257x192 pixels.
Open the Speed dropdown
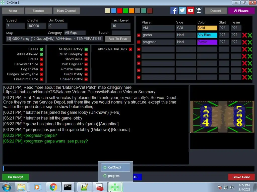16,26
